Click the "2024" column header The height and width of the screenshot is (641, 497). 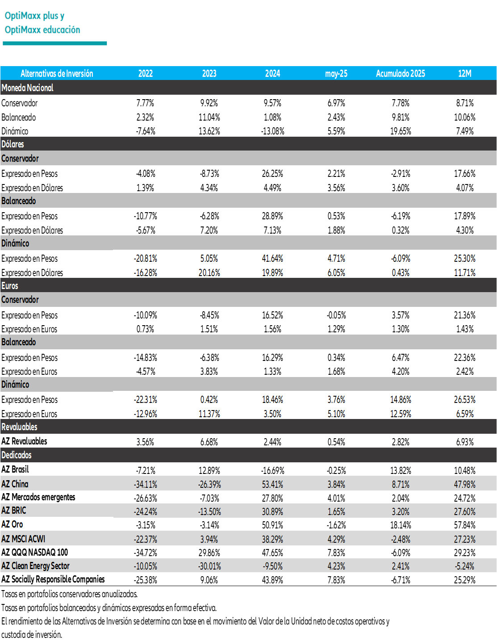(273, 74)
